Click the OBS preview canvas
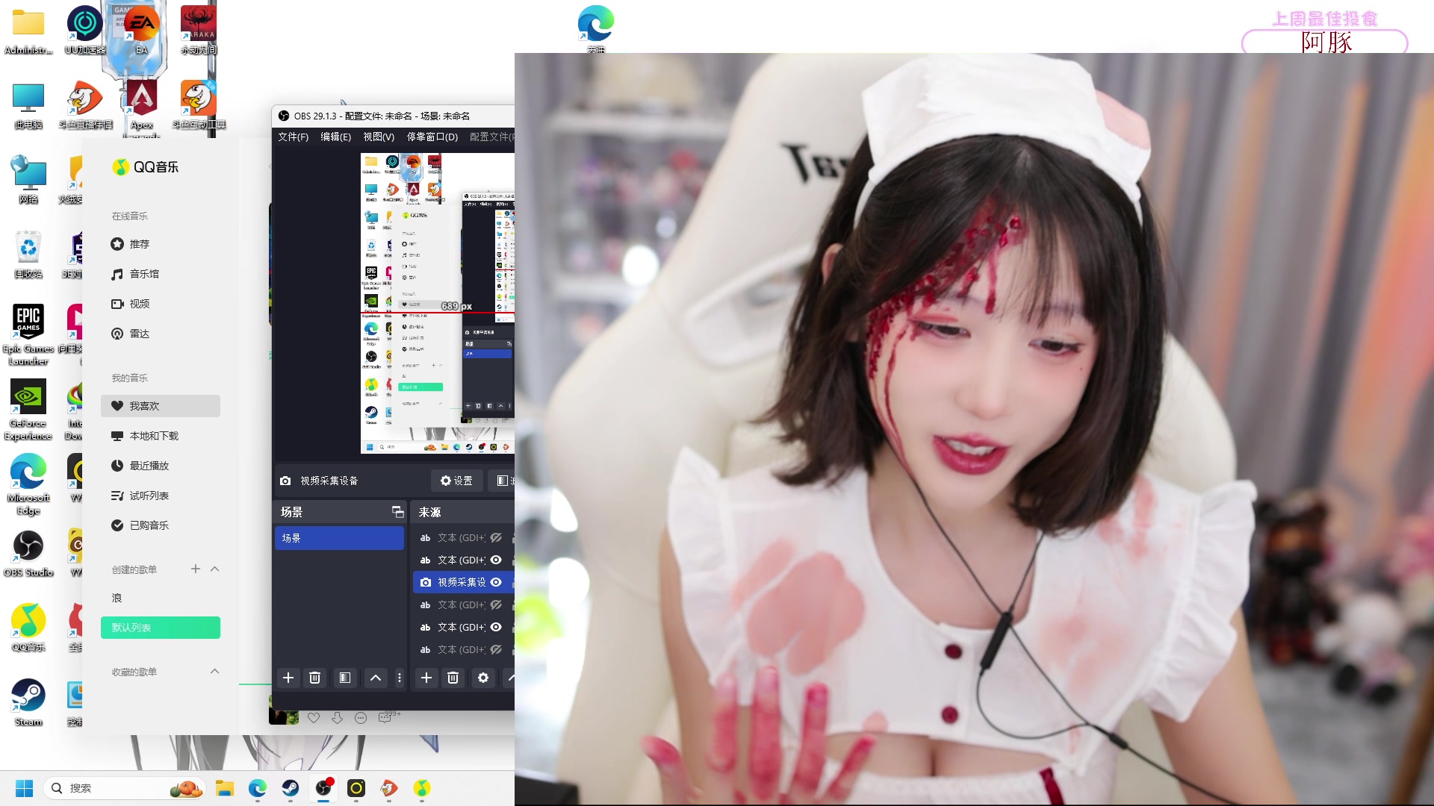The image size is (1434, 806). pyautogui.click(x=437, y=303)
